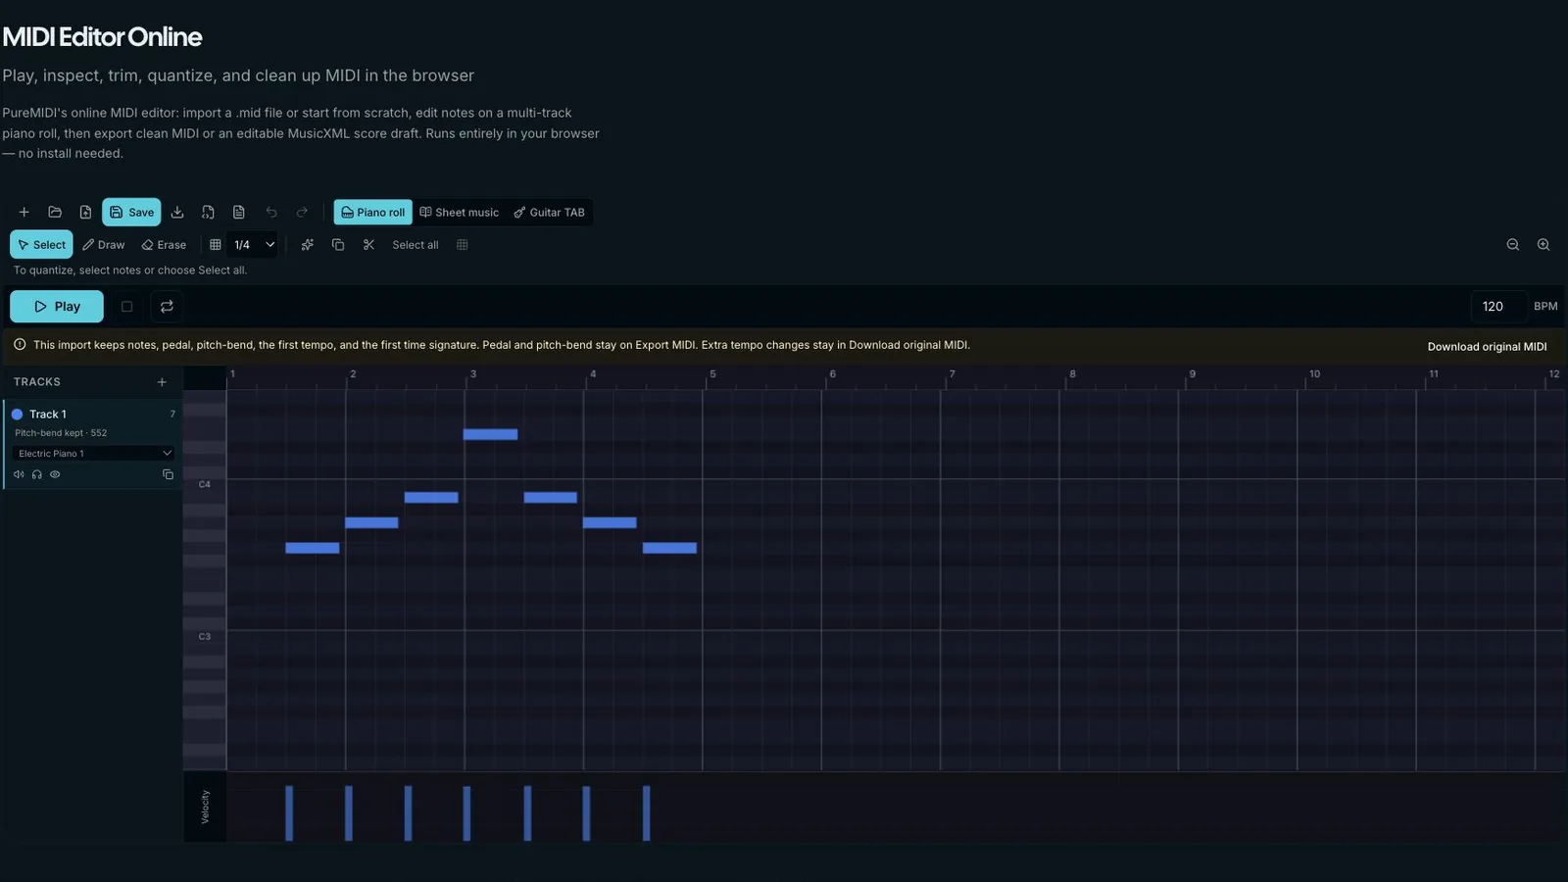Solo Track 1 with the headphones icon
The height and width of the screenshot is (882, 1568).
[37, 474]
